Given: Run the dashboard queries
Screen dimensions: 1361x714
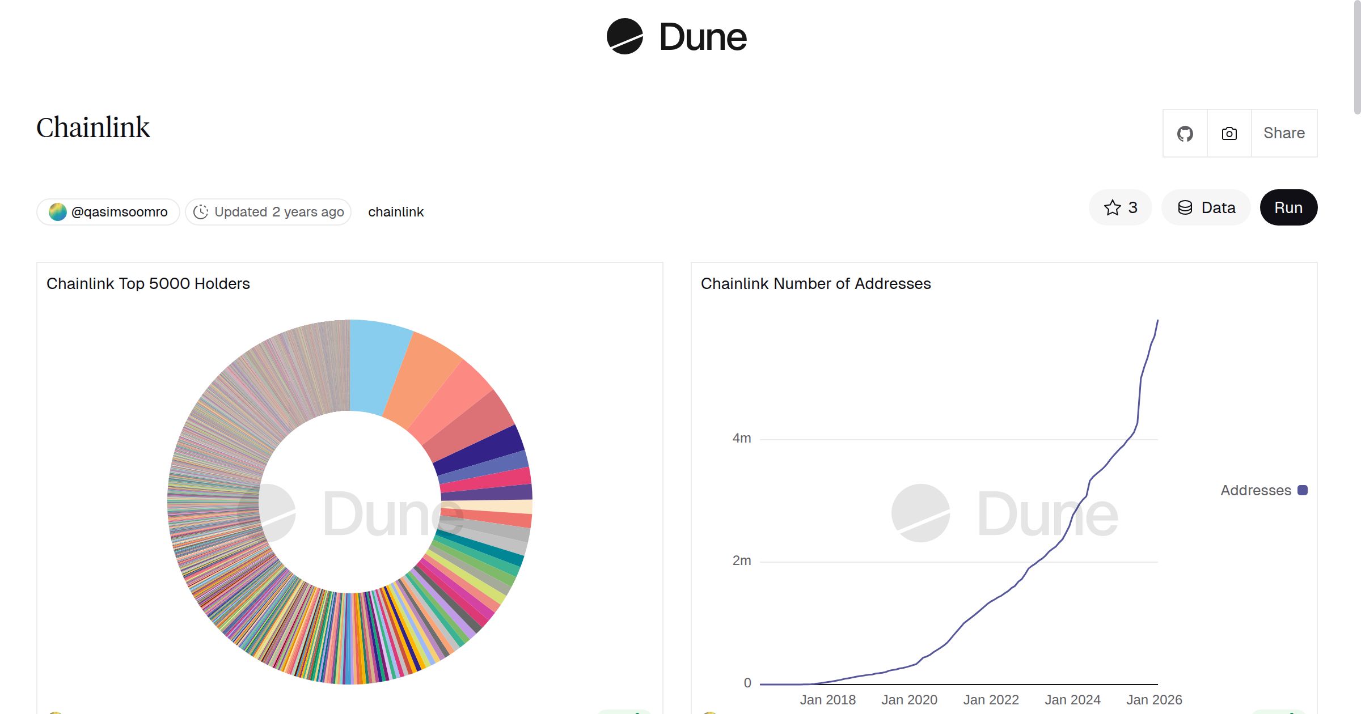Looking at the screenshot, I should pyautogui.click(x=1288, y=207).
